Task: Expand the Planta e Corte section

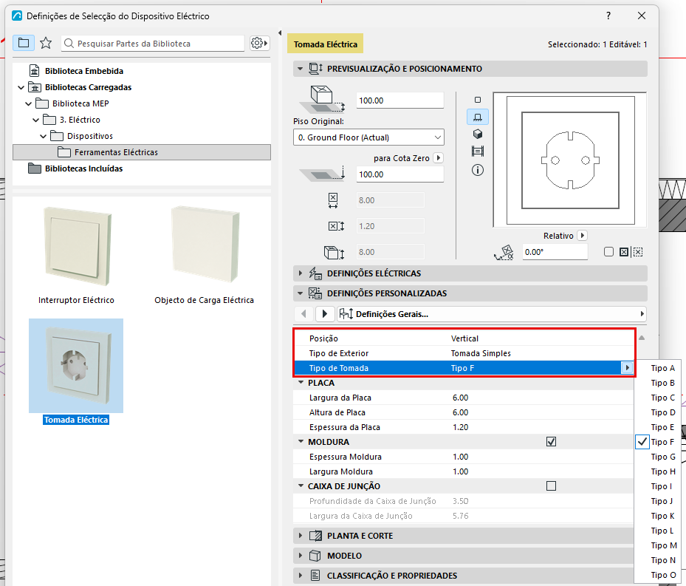Action: [x=300, y=535]
